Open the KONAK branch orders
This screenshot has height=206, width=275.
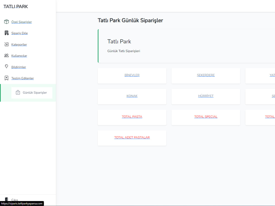(132, 96)
